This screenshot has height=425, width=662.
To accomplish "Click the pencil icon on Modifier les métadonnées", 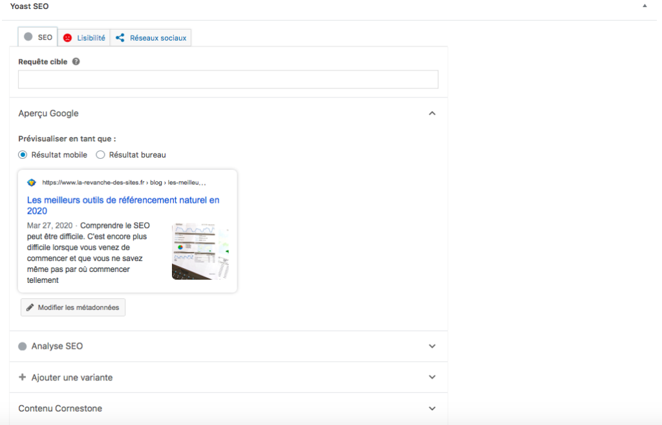I will tap(30, 307).
